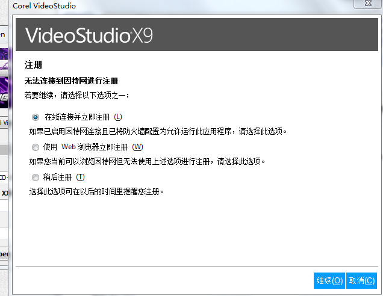Click the 无法连接到因特网进行注册 message

click(71, 81)
